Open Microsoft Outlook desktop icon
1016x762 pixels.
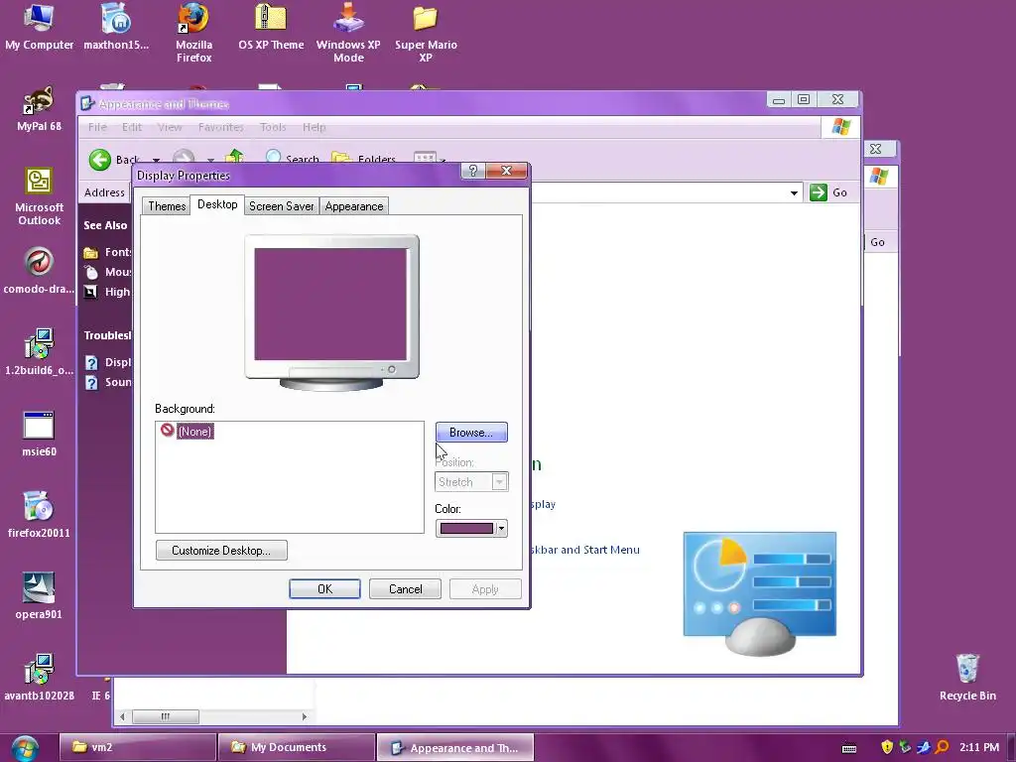39,196
